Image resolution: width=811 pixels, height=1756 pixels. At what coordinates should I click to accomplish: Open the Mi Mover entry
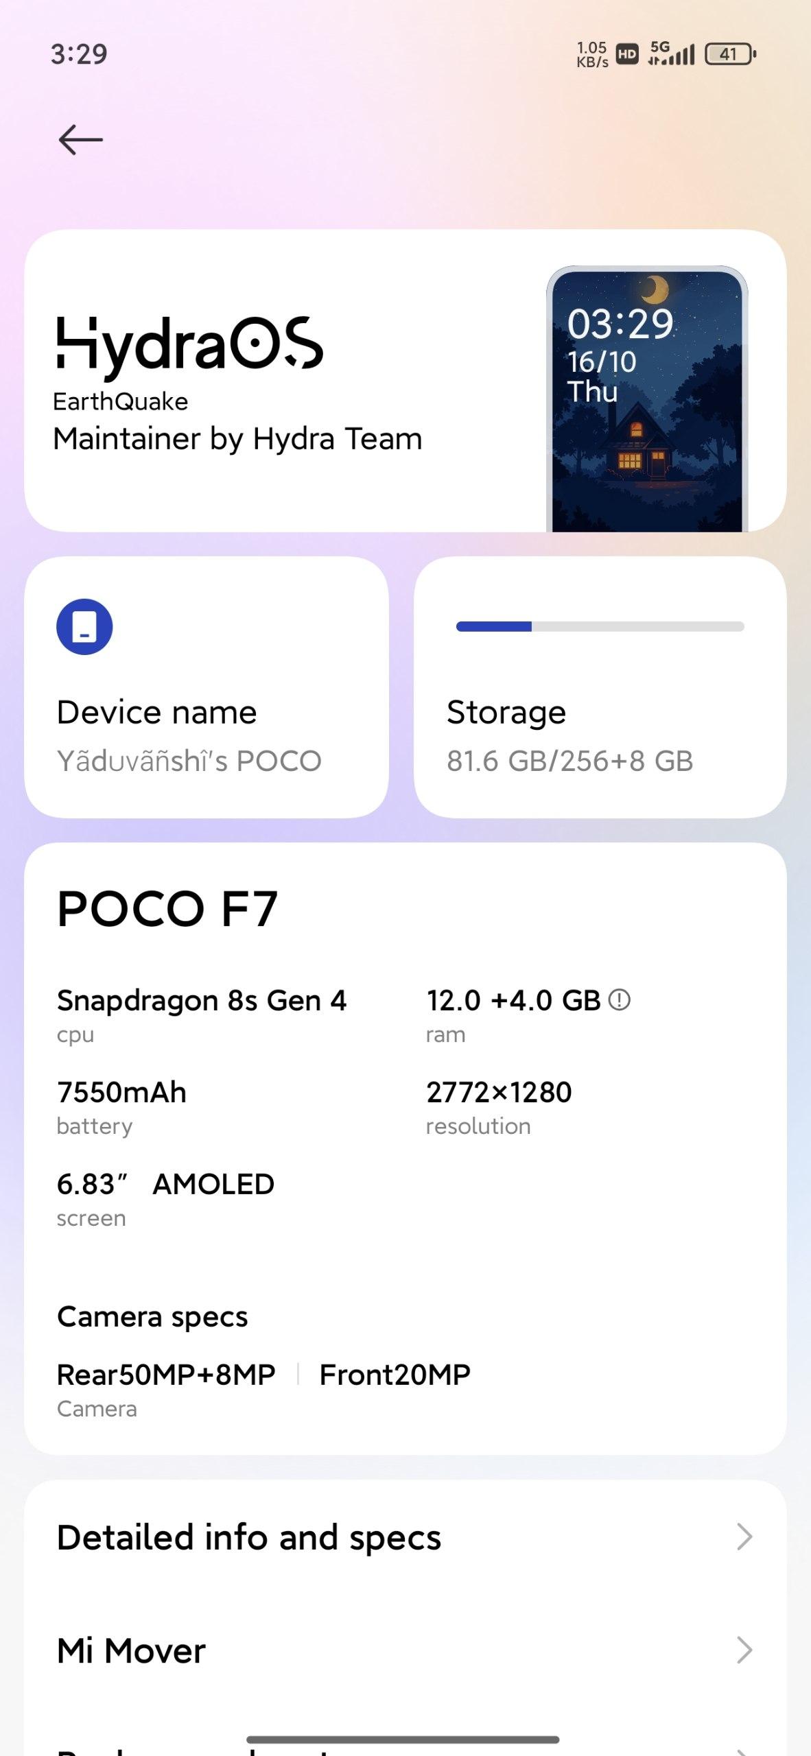132,1651
